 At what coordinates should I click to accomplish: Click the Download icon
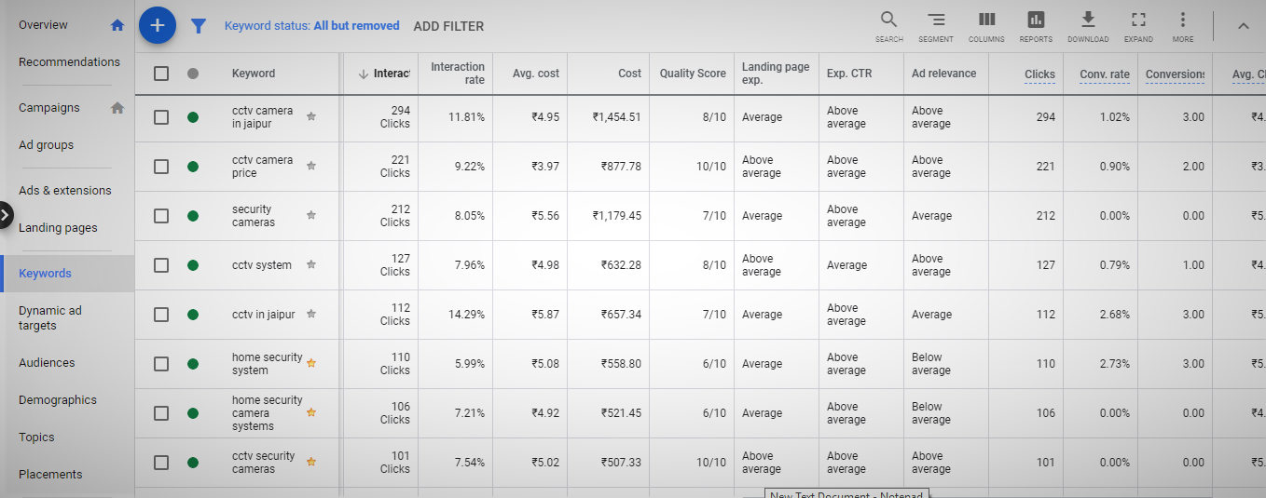point(1088,25)
